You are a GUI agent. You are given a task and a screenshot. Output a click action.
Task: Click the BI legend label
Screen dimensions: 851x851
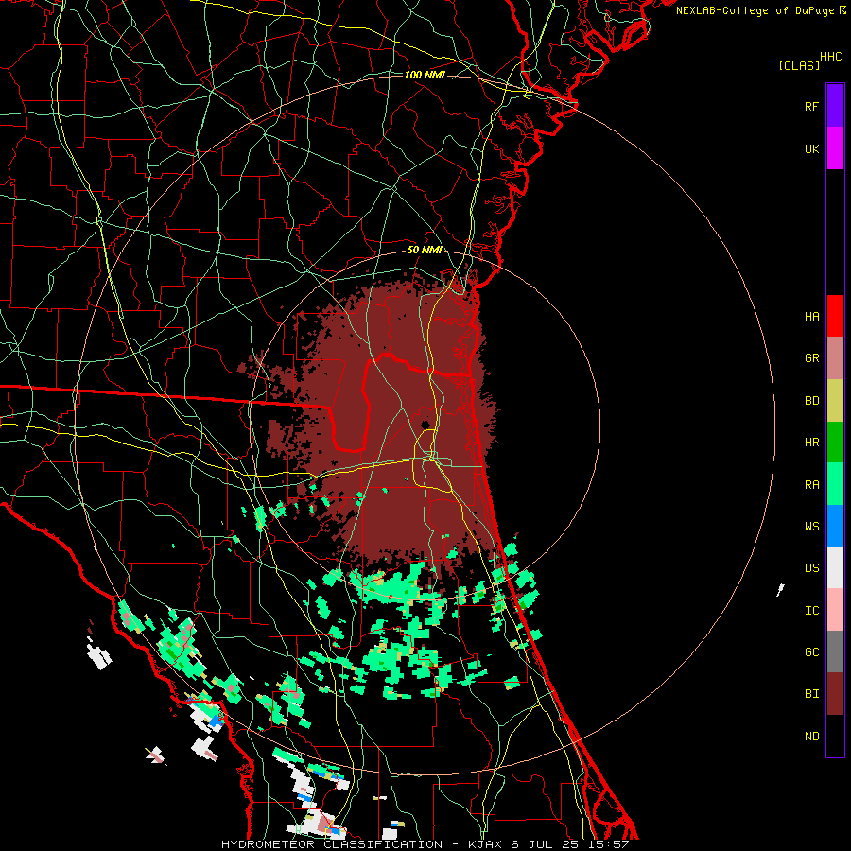tap(811, 694)
